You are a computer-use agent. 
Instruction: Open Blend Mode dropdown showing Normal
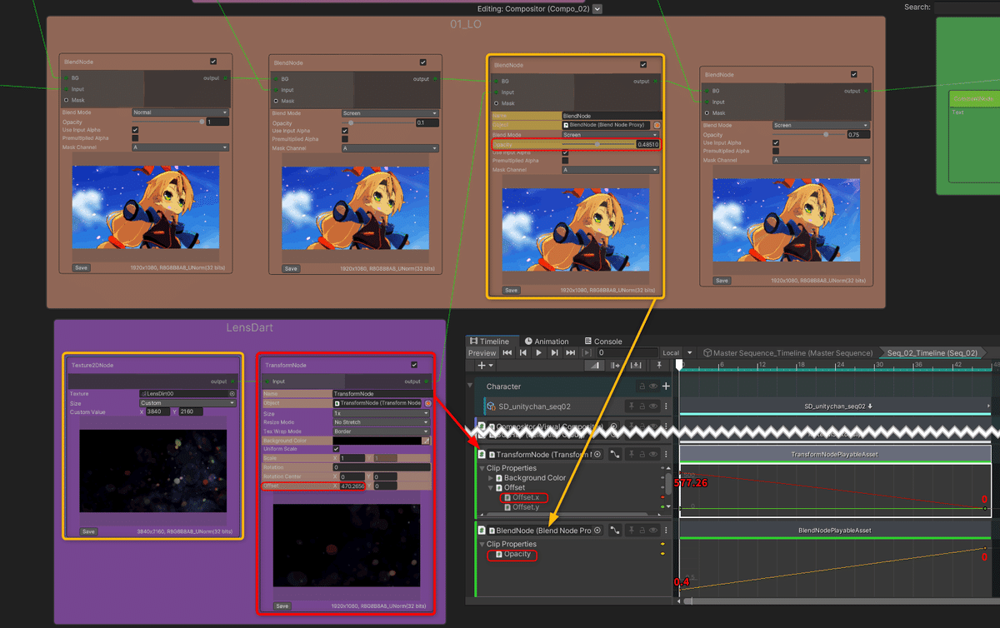(x=180, y=112)
